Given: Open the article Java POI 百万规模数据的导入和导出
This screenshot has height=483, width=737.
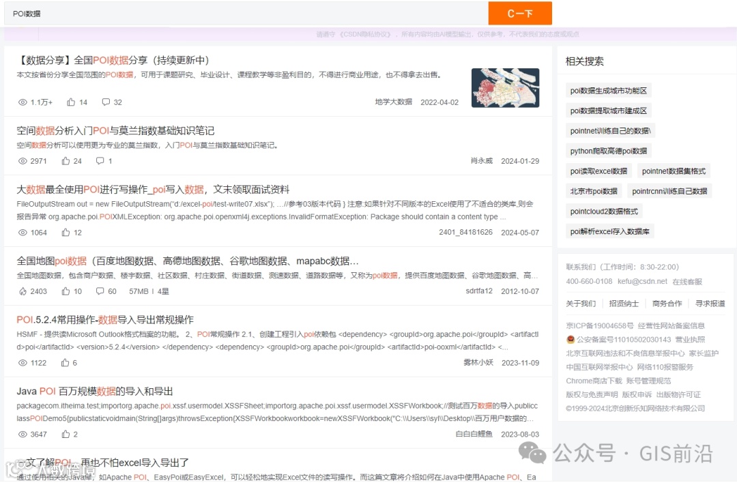Looking at the screenshot, I should (95, 392).
